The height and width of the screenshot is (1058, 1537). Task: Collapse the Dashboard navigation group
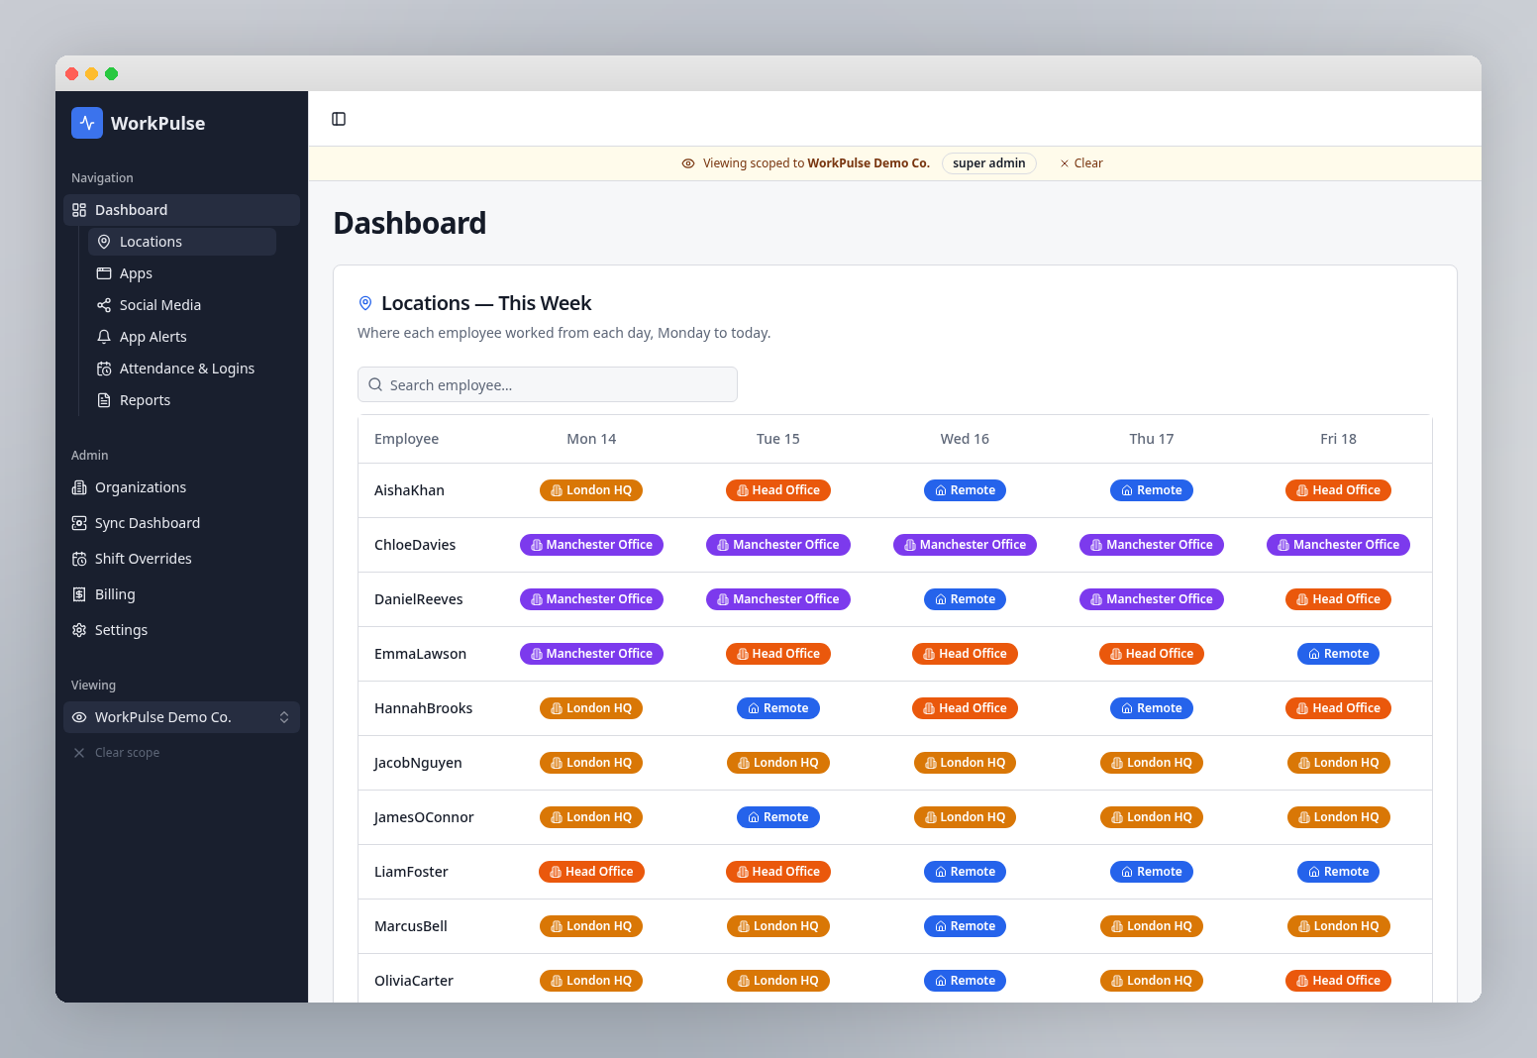181,210
